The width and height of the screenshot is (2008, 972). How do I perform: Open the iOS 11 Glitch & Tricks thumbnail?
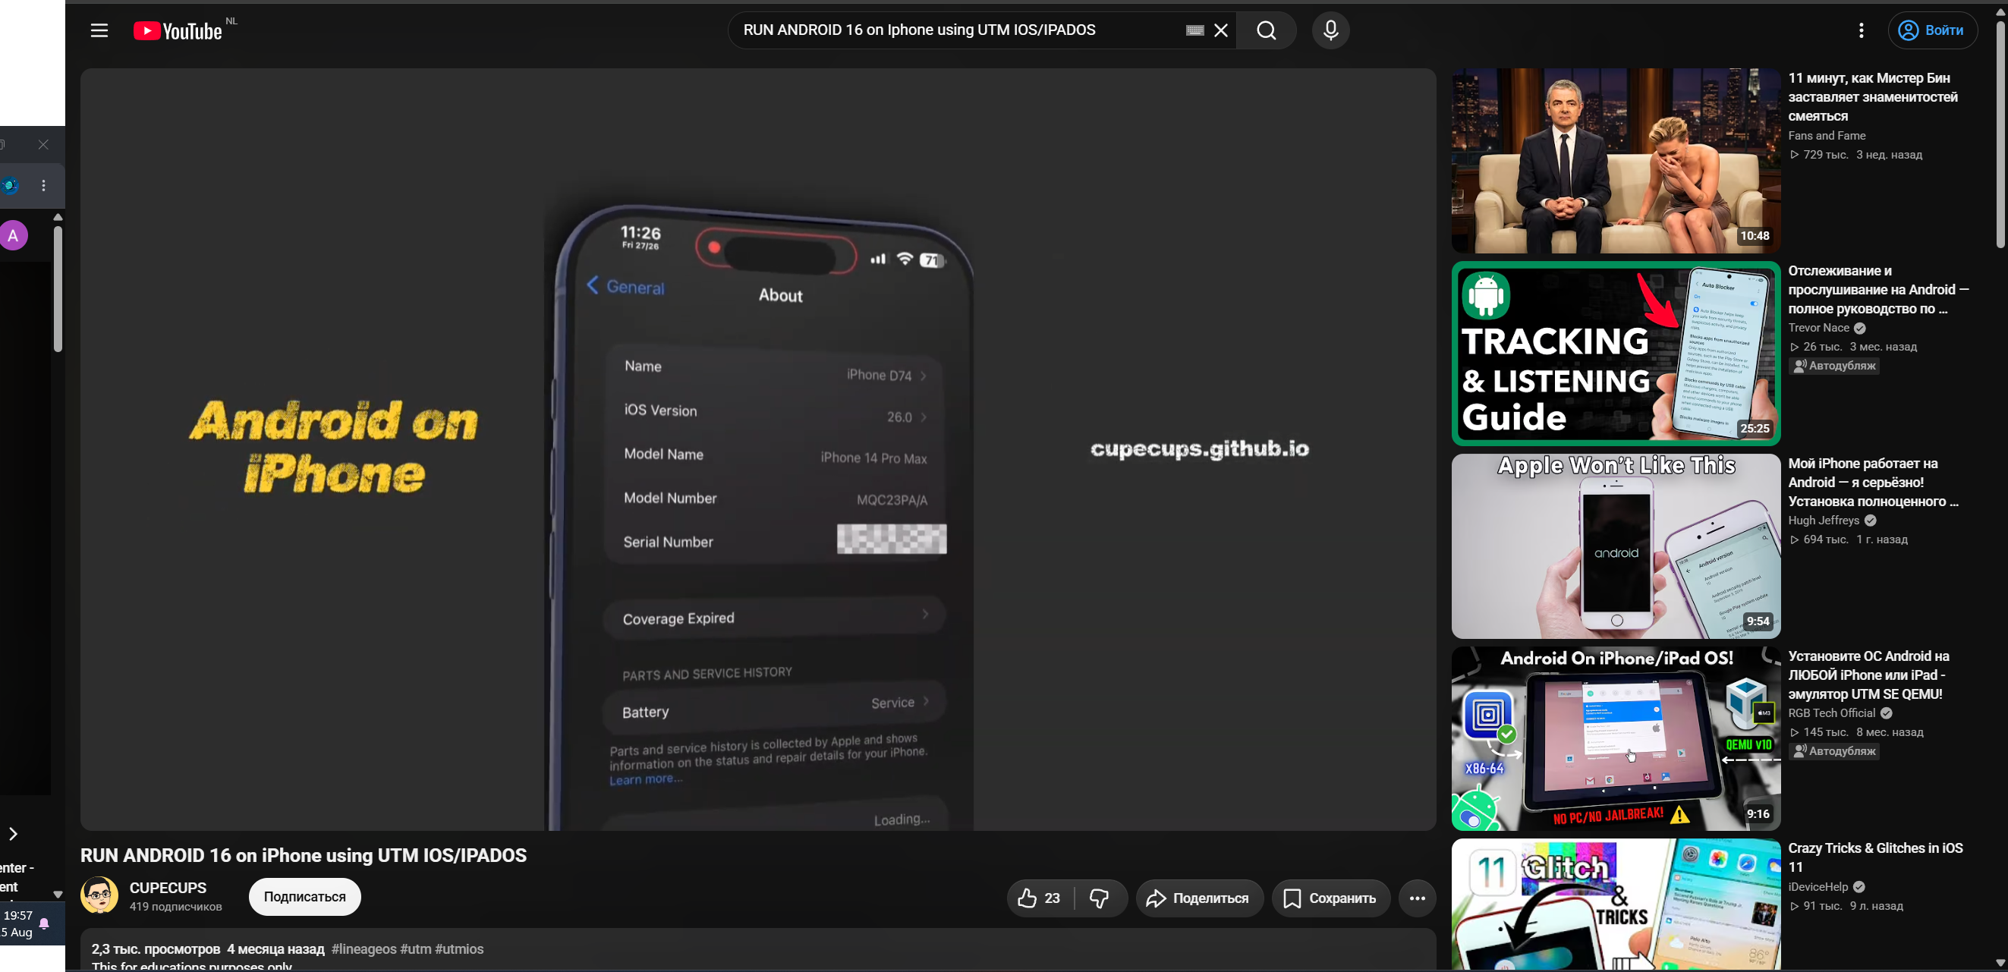(1616, 904)
